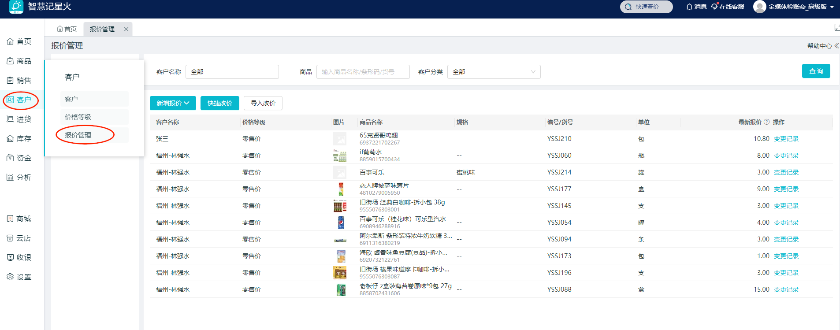Open 变更记录 for YSSJ214 百事可乐
Screen dimensions: 840x330
click(x=786, y=172)
